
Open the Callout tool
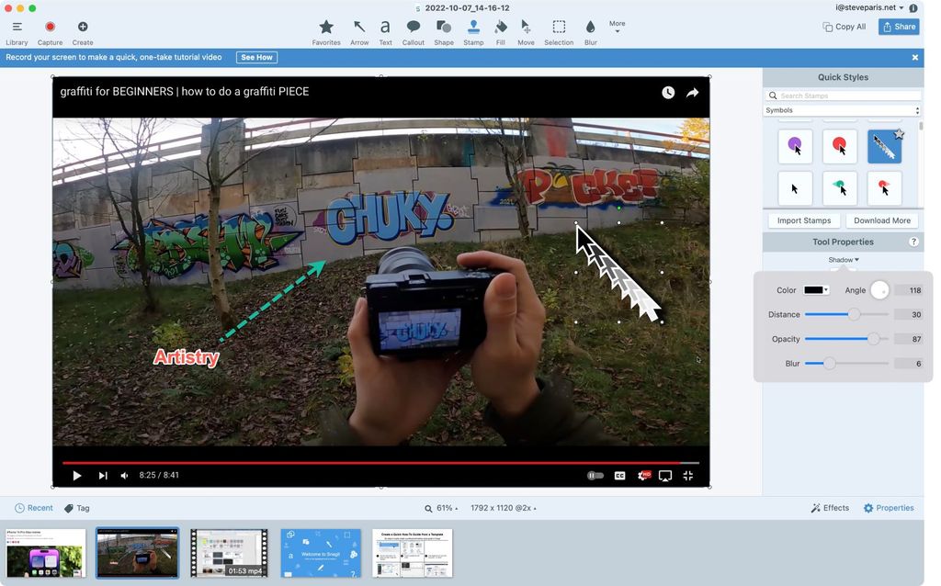click(x=413, y=30)
